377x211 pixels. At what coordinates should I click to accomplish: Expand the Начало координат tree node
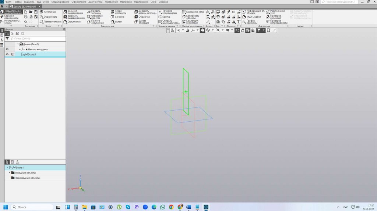pyautogui.click(x=20, y=50)
